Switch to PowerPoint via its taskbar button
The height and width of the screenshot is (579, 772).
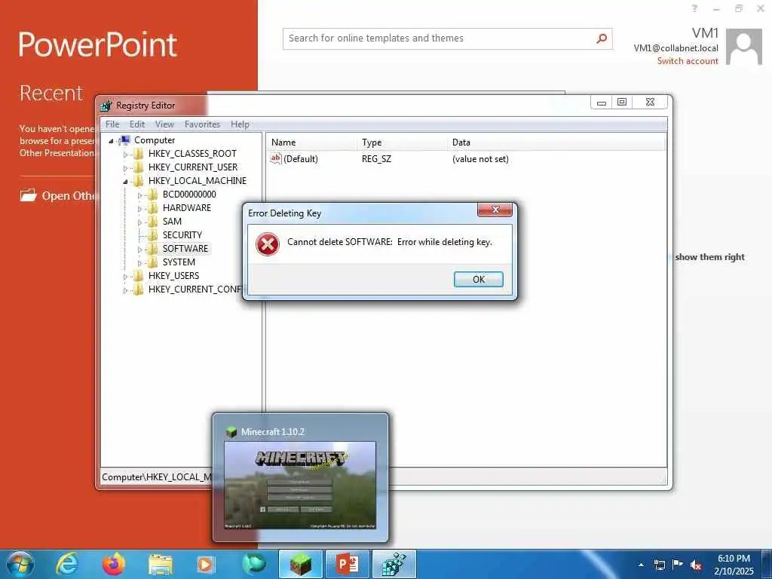(347, 564)
